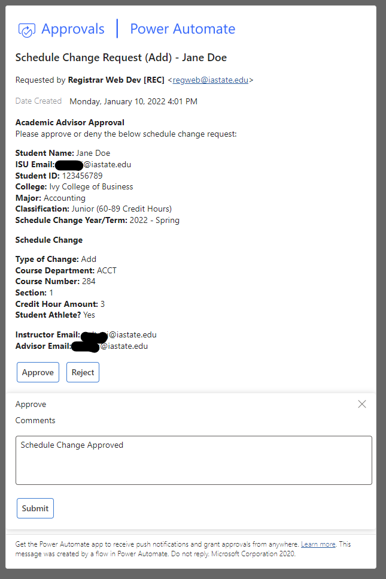This screenshot has width=386, height=579.
Task: Open the Learn more link
Action: point(318,544)
